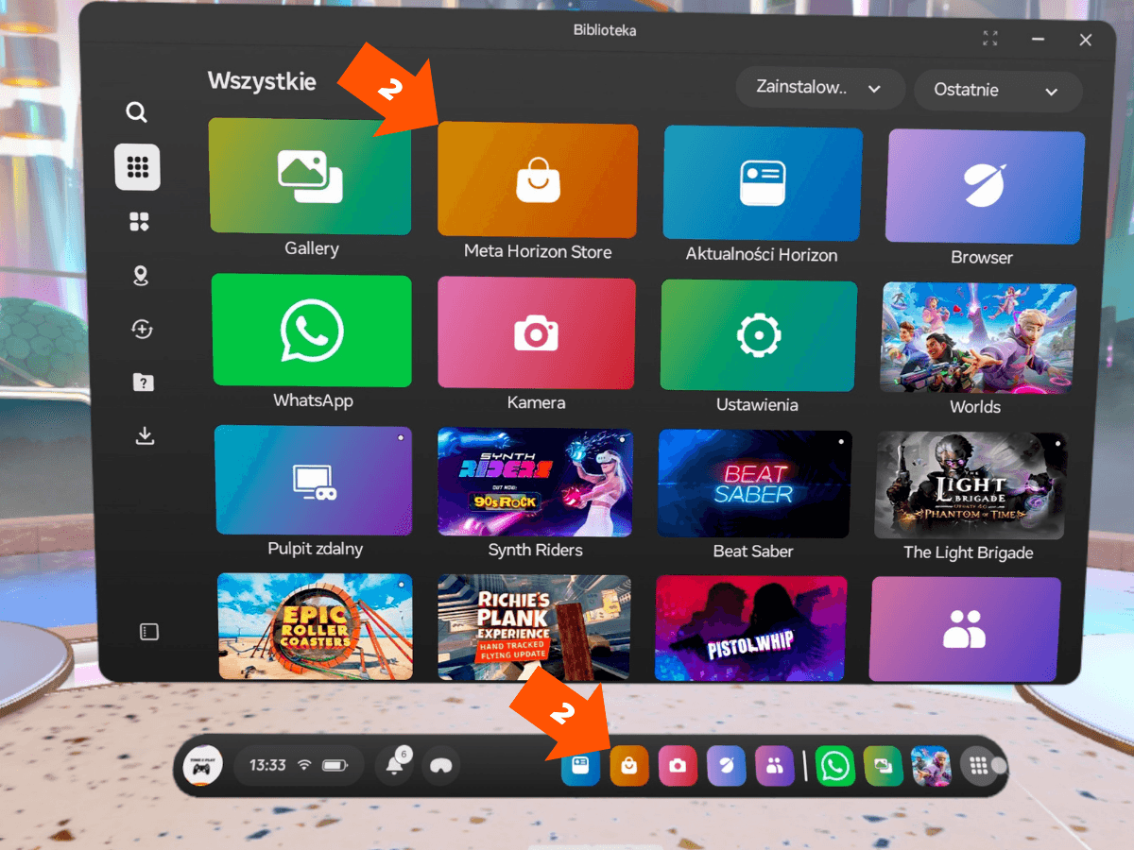Open WhatsApp from the bottom taskbar

[835, 766]
